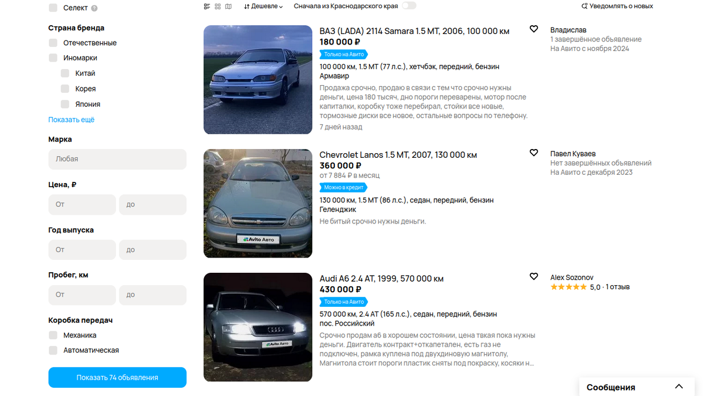Open the map view icon

tap(228, 6)
